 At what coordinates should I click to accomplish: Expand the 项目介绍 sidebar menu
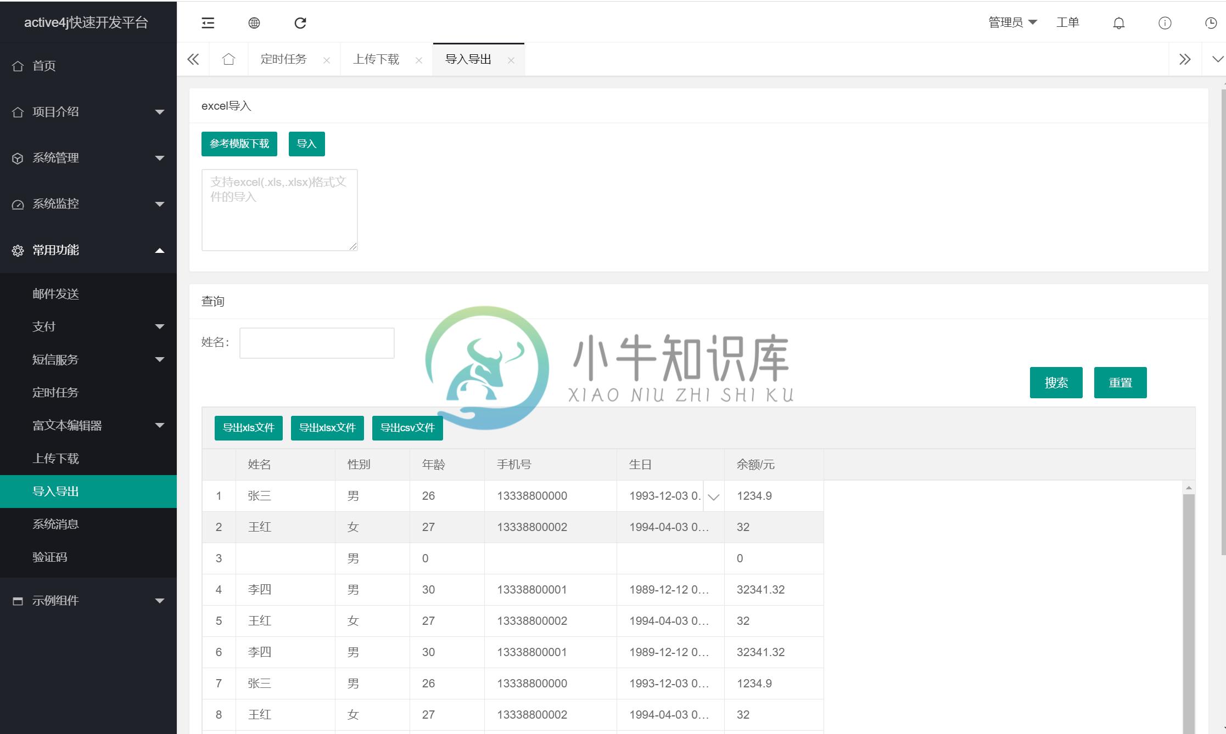tap(88, 112)
